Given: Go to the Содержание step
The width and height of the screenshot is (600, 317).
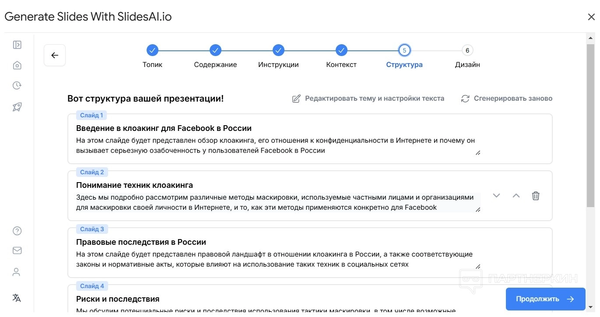Looking at the screenshot, I should coord(215,57).
